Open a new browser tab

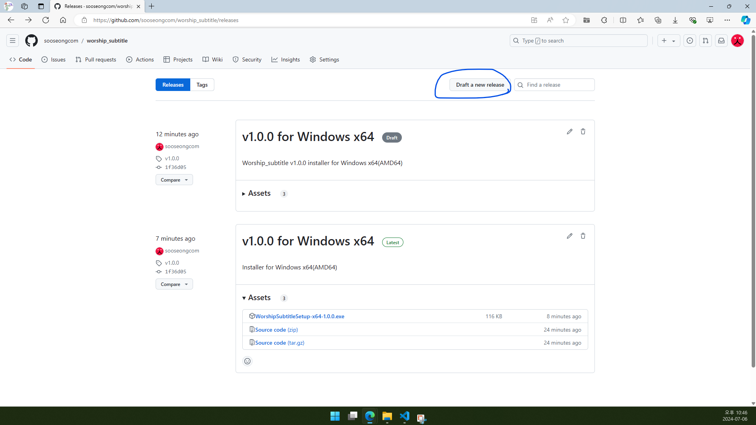152,6
